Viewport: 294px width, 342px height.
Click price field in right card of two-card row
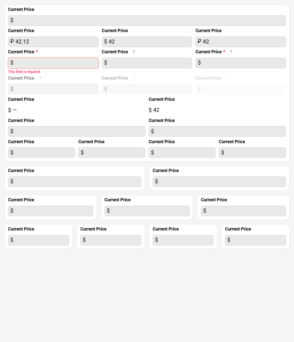pos(219,182)
